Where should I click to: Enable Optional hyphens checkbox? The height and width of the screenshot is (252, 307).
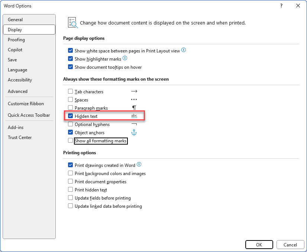(x=71, y=125)
